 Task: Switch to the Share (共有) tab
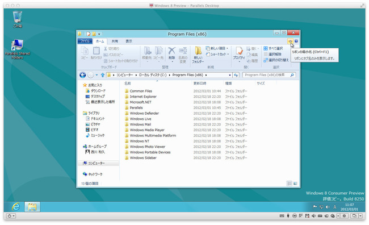point(115,41)
